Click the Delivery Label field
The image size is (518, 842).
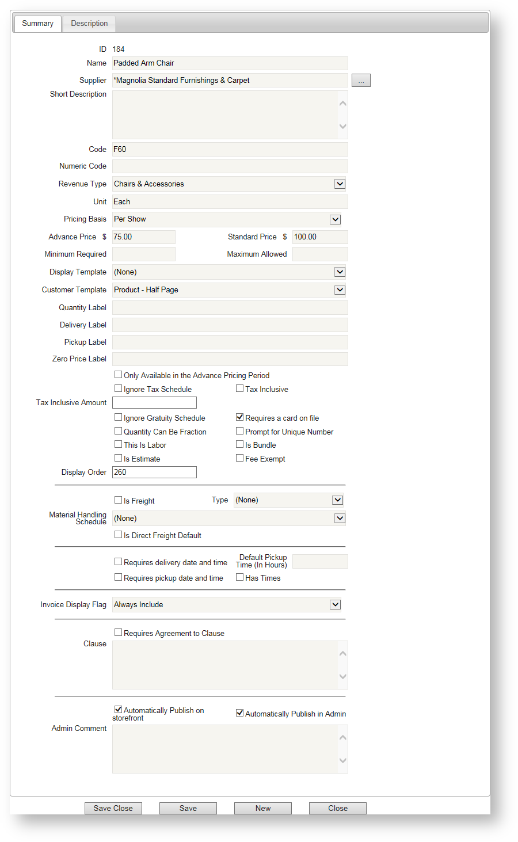230,325
